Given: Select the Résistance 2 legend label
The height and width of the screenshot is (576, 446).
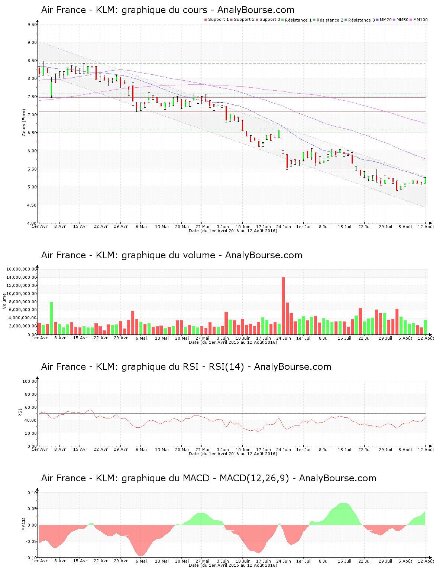Looking at the screenshot, I should coord(330,20).
